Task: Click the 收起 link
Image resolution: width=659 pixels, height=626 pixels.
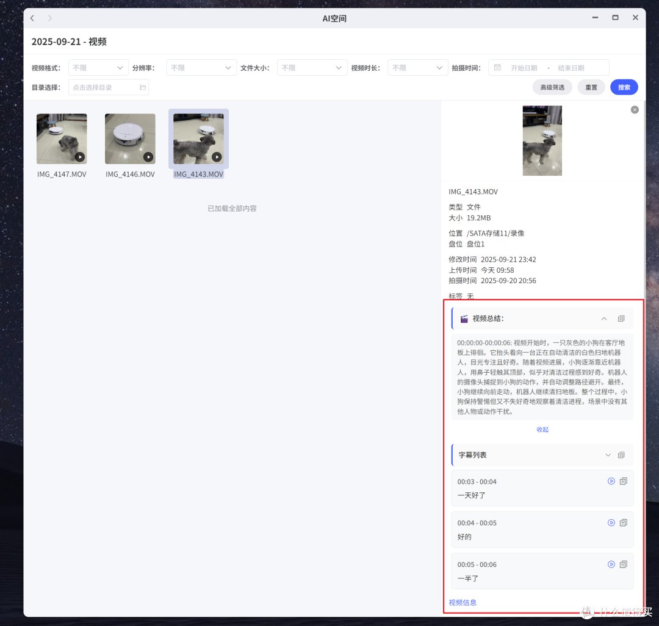Action: tap(542, 430)
